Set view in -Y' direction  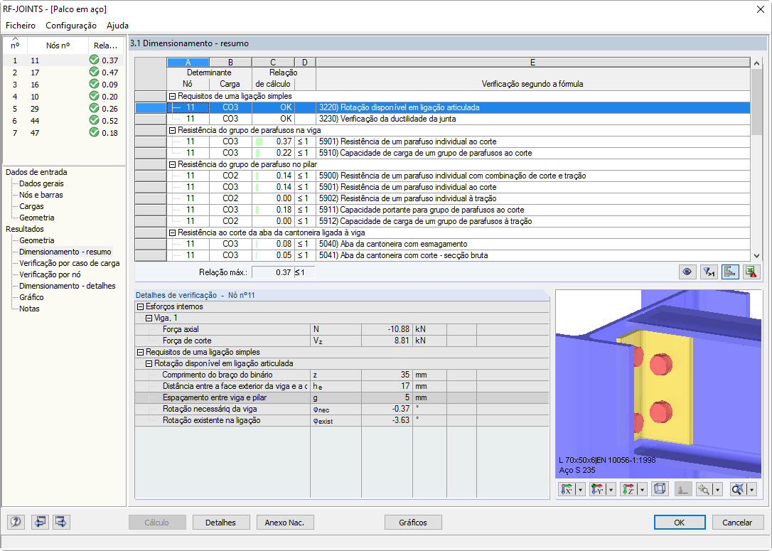point(597,489)
